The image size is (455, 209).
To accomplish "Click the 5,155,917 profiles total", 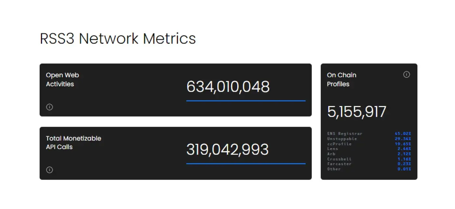I will pyautogui.click(x=357, y=112).
